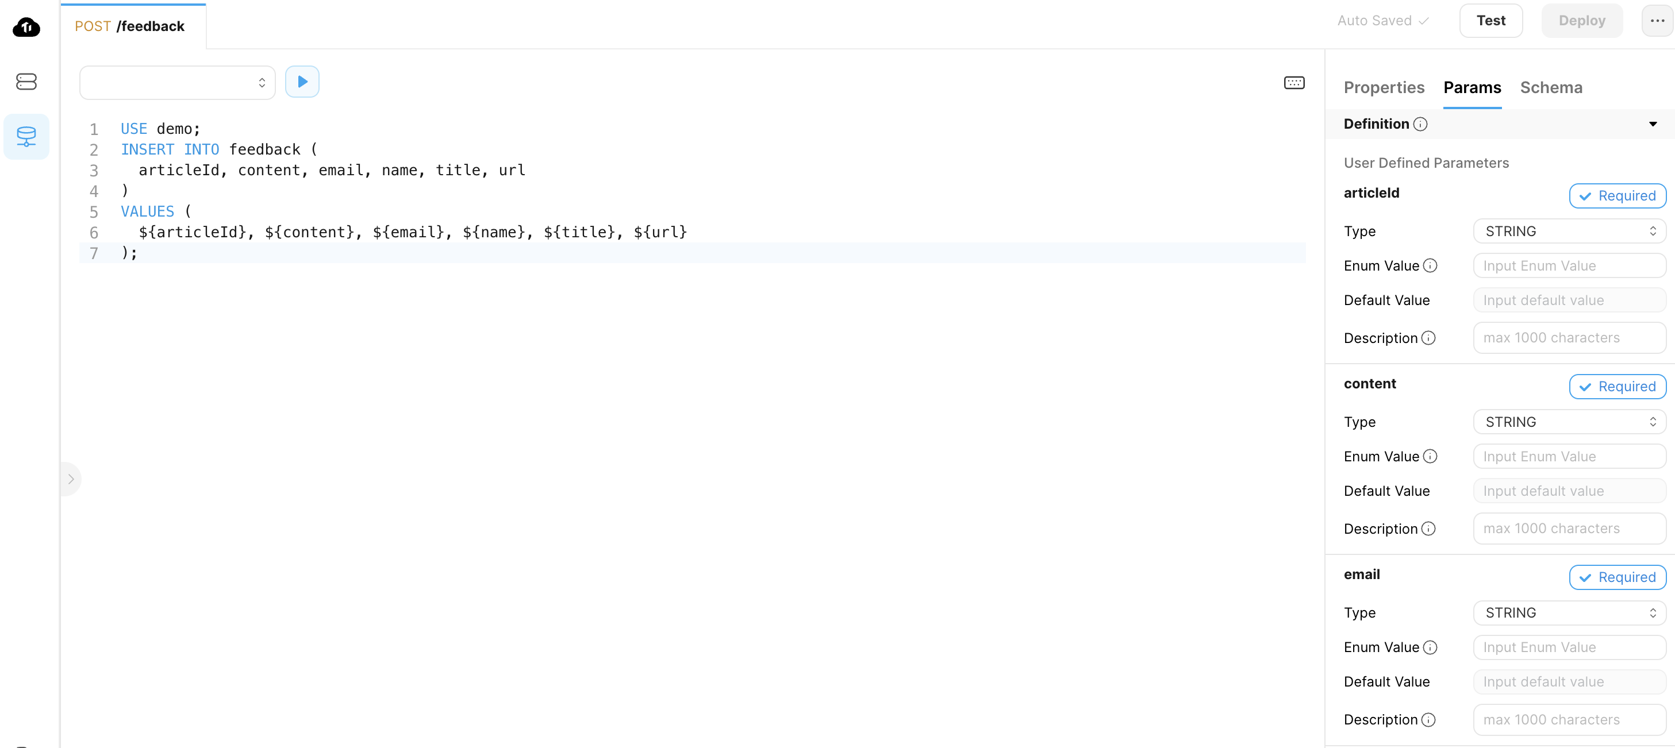Click the Deploy button

pos(1581,21)
